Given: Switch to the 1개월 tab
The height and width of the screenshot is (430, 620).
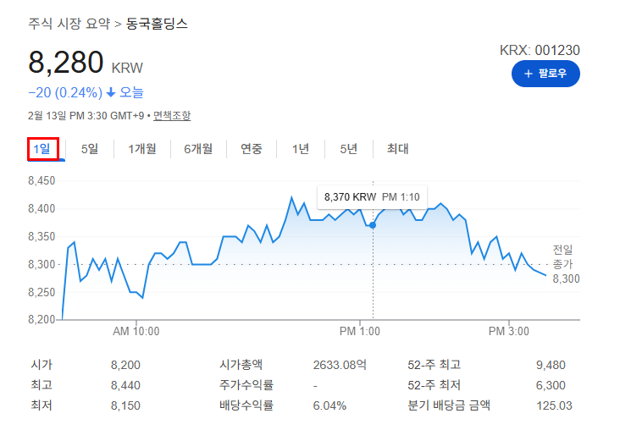Looking at the screenshot, I should pyautogui.click(x=142, y=149).
